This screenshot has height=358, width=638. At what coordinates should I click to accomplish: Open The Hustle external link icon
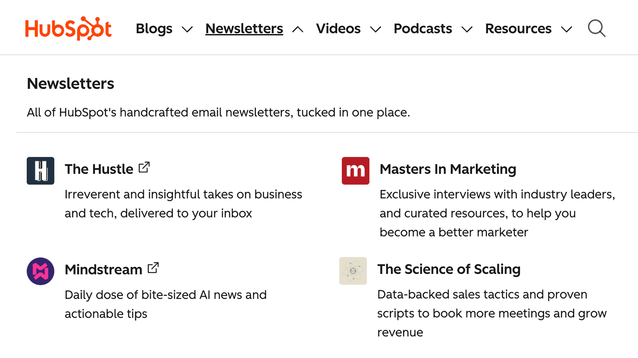pyautogui.click(x=144, y=167)
